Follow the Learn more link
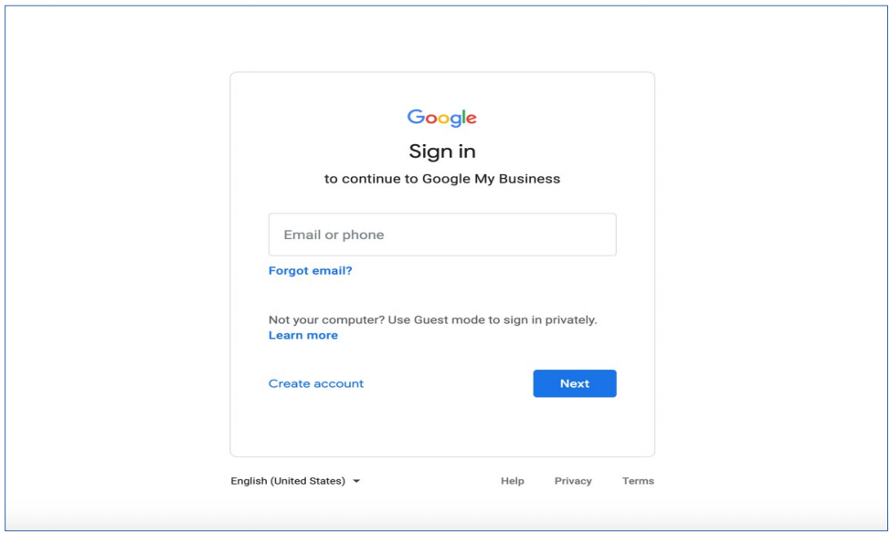Viewport: 890px width, 533px height. coord(303,335)
